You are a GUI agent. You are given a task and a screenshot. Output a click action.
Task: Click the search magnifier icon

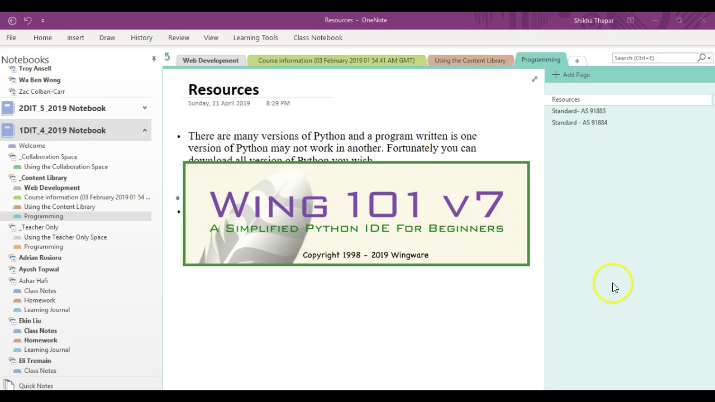pyautogui.click(x=702, y=58)
